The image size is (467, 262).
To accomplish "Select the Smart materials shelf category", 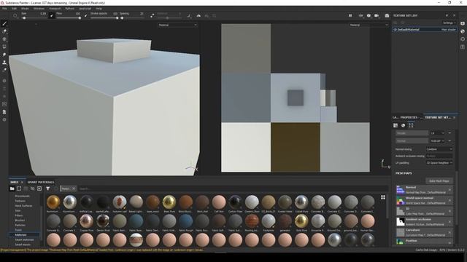I will 24,239.
